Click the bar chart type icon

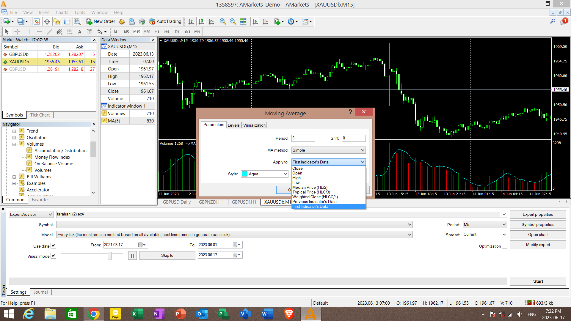(191, 21)
